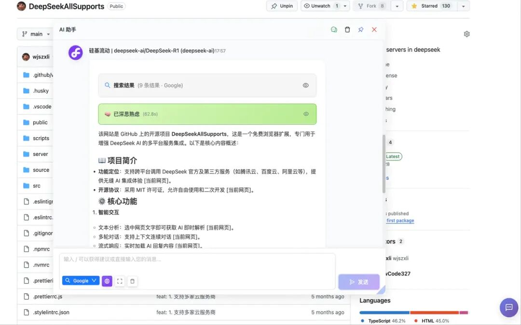Click the AI assistant panel scrollbar
The height and width of the screenshot is (325, 521).
[384, 164]
